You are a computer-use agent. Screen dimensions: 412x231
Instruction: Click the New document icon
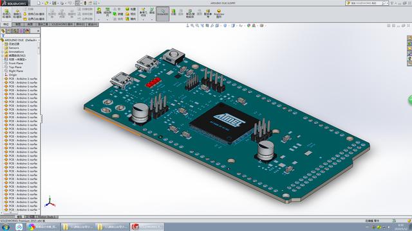(x=39, y=3)
